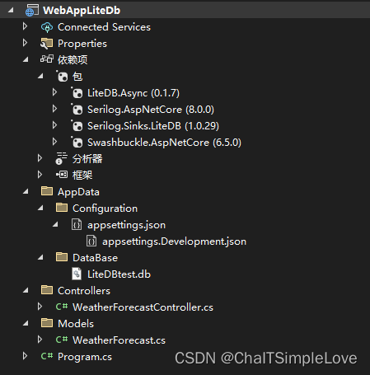Select the 'Swashbuckle.AspNetCore (6.5.0)' text

tap(164, 143)
